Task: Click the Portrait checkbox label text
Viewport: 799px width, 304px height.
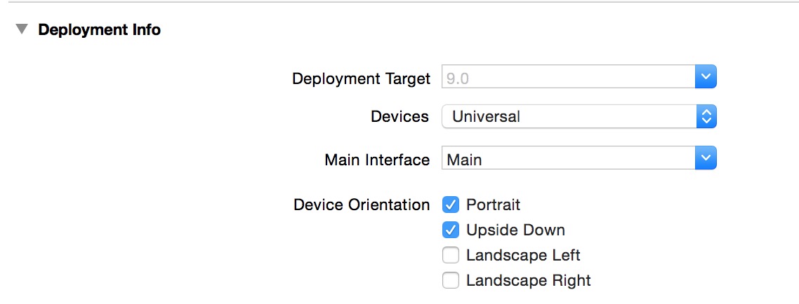Action: (493, 205)
